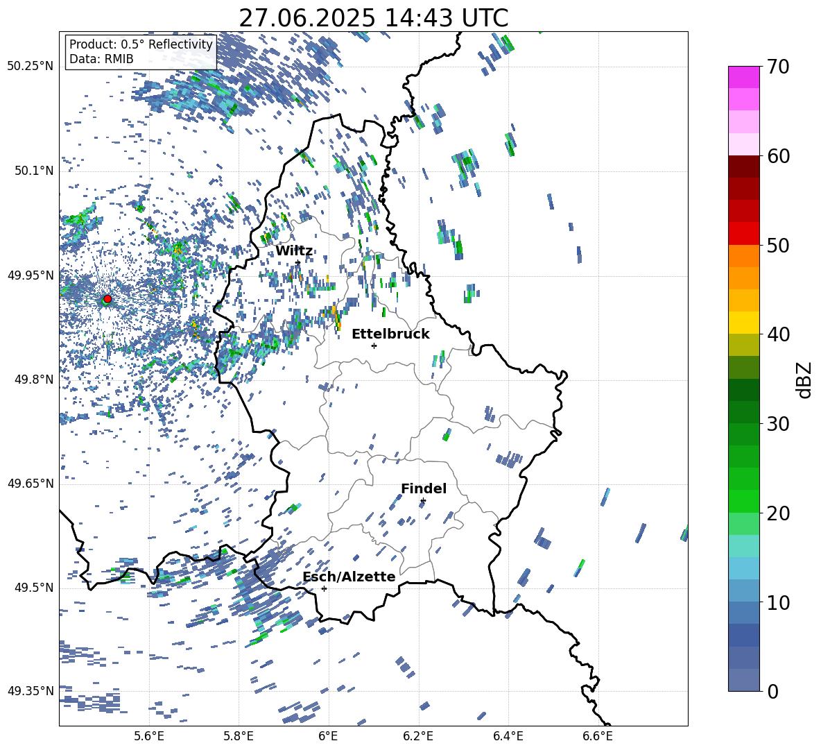Click the colorbar tick label 30
821x750 pixels.
point(778,424)
